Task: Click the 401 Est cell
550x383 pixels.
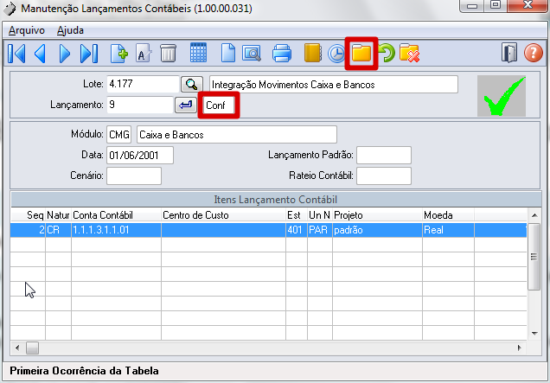Action: coord(297,230)
